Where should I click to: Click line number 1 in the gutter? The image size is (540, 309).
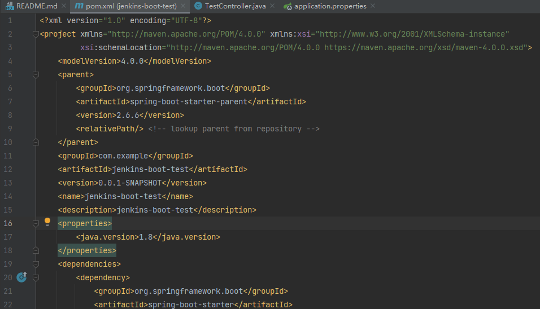10,21
